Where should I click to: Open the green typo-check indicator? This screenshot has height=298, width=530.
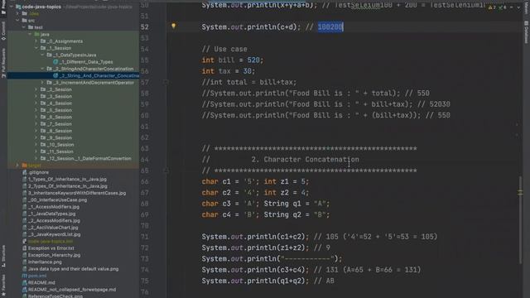[502, 7]
